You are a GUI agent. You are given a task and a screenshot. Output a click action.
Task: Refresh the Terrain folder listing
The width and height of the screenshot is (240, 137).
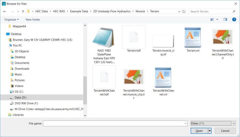coord(184,11)
